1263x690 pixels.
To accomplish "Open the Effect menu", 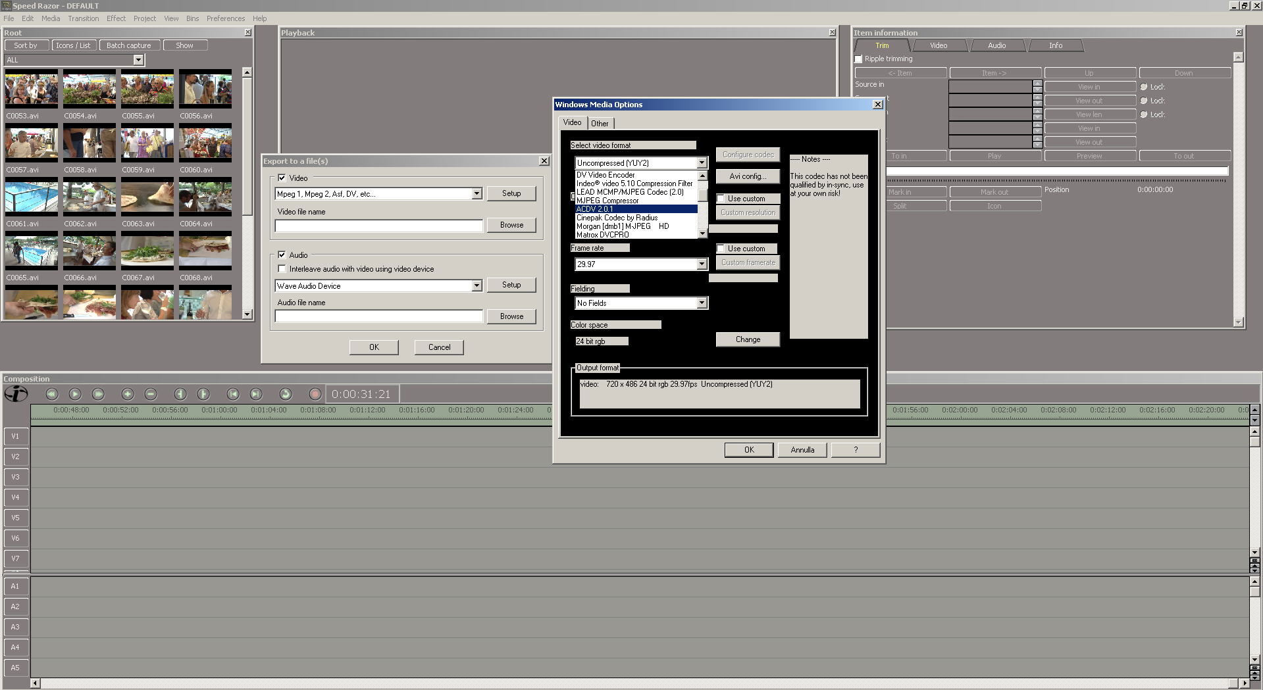I will [116, 18].
